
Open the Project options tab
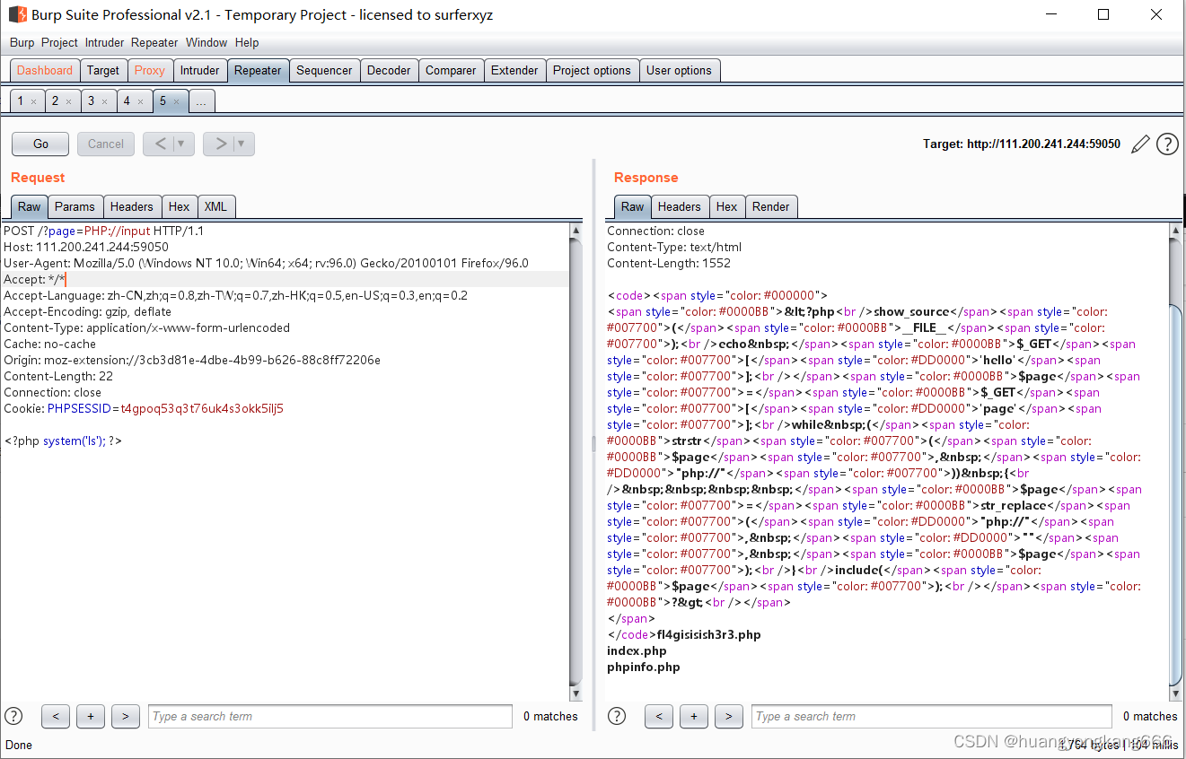click(592, 70)
